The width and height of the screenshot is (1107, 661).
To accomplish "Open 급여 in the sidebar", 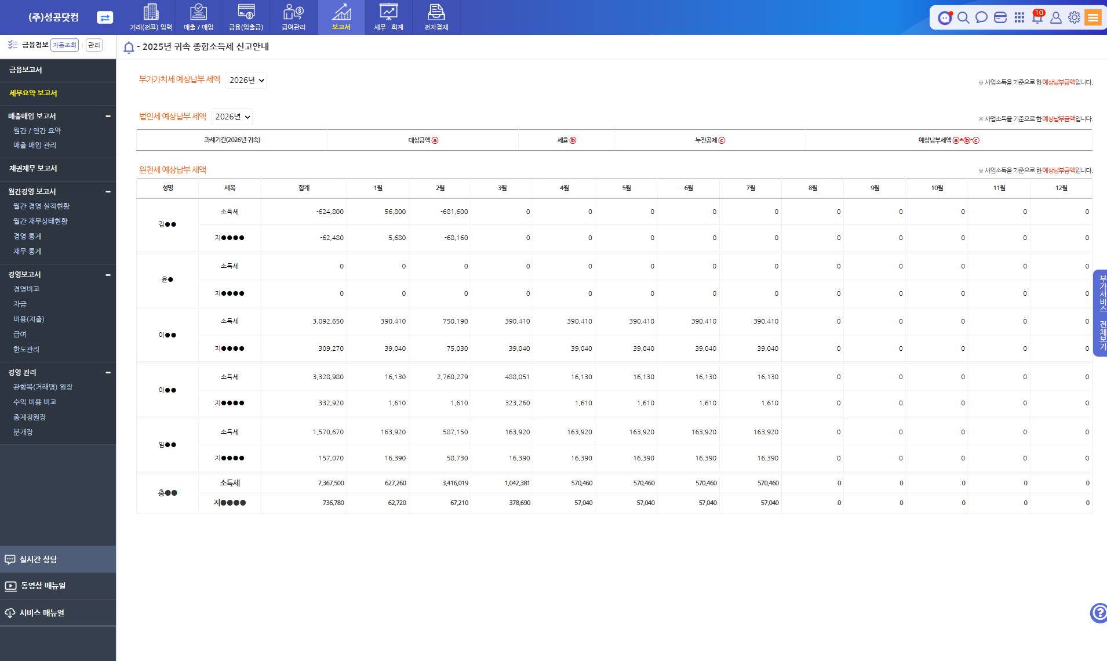I will 20,335.
